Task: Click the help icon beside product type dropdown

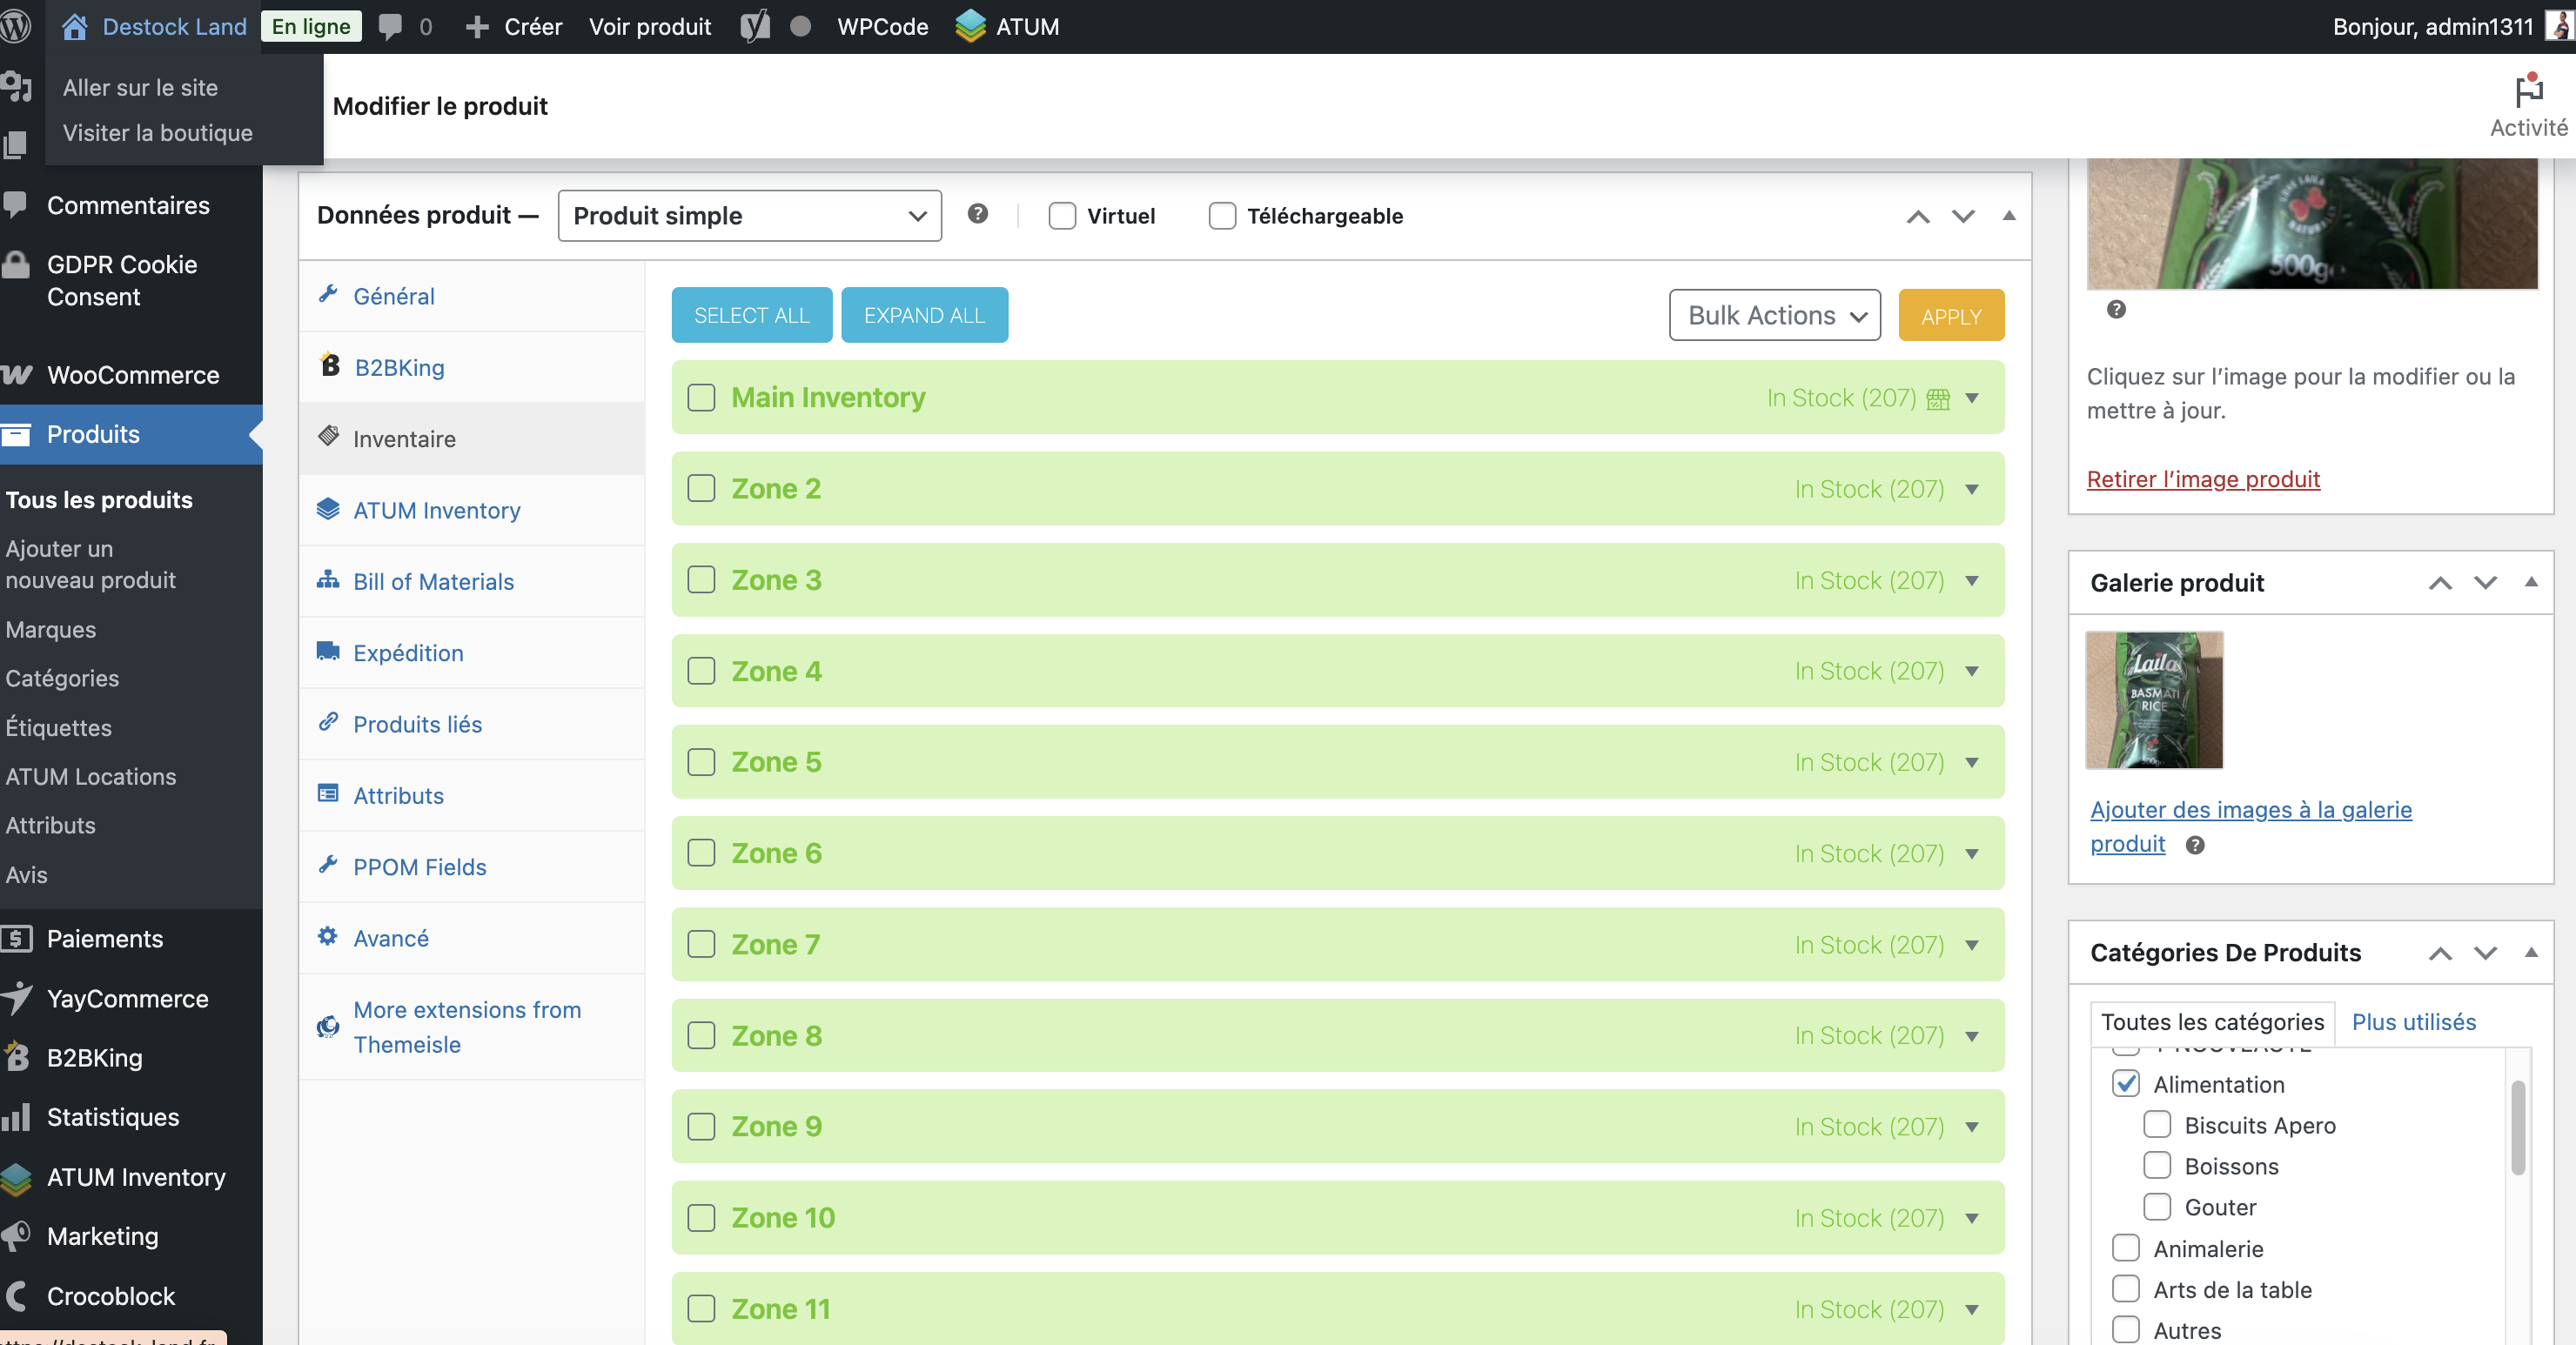Action: [978, 213]
